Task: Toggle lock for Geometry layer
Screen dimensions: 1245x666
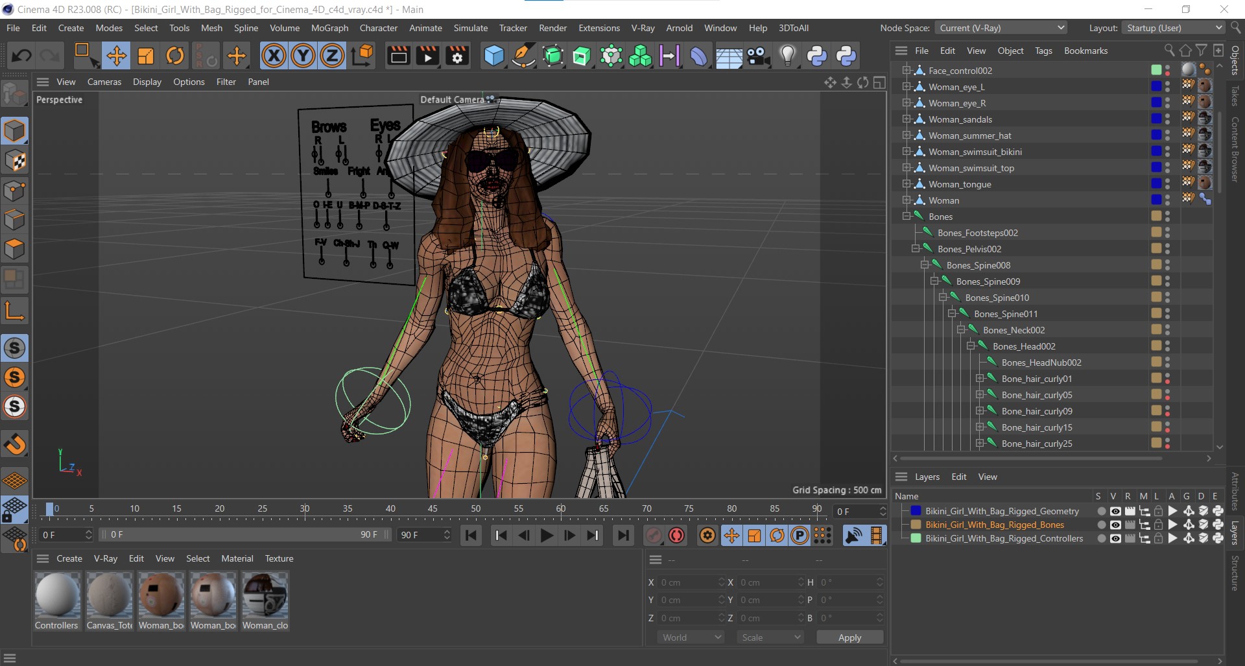Action: tap(1158, 511)
